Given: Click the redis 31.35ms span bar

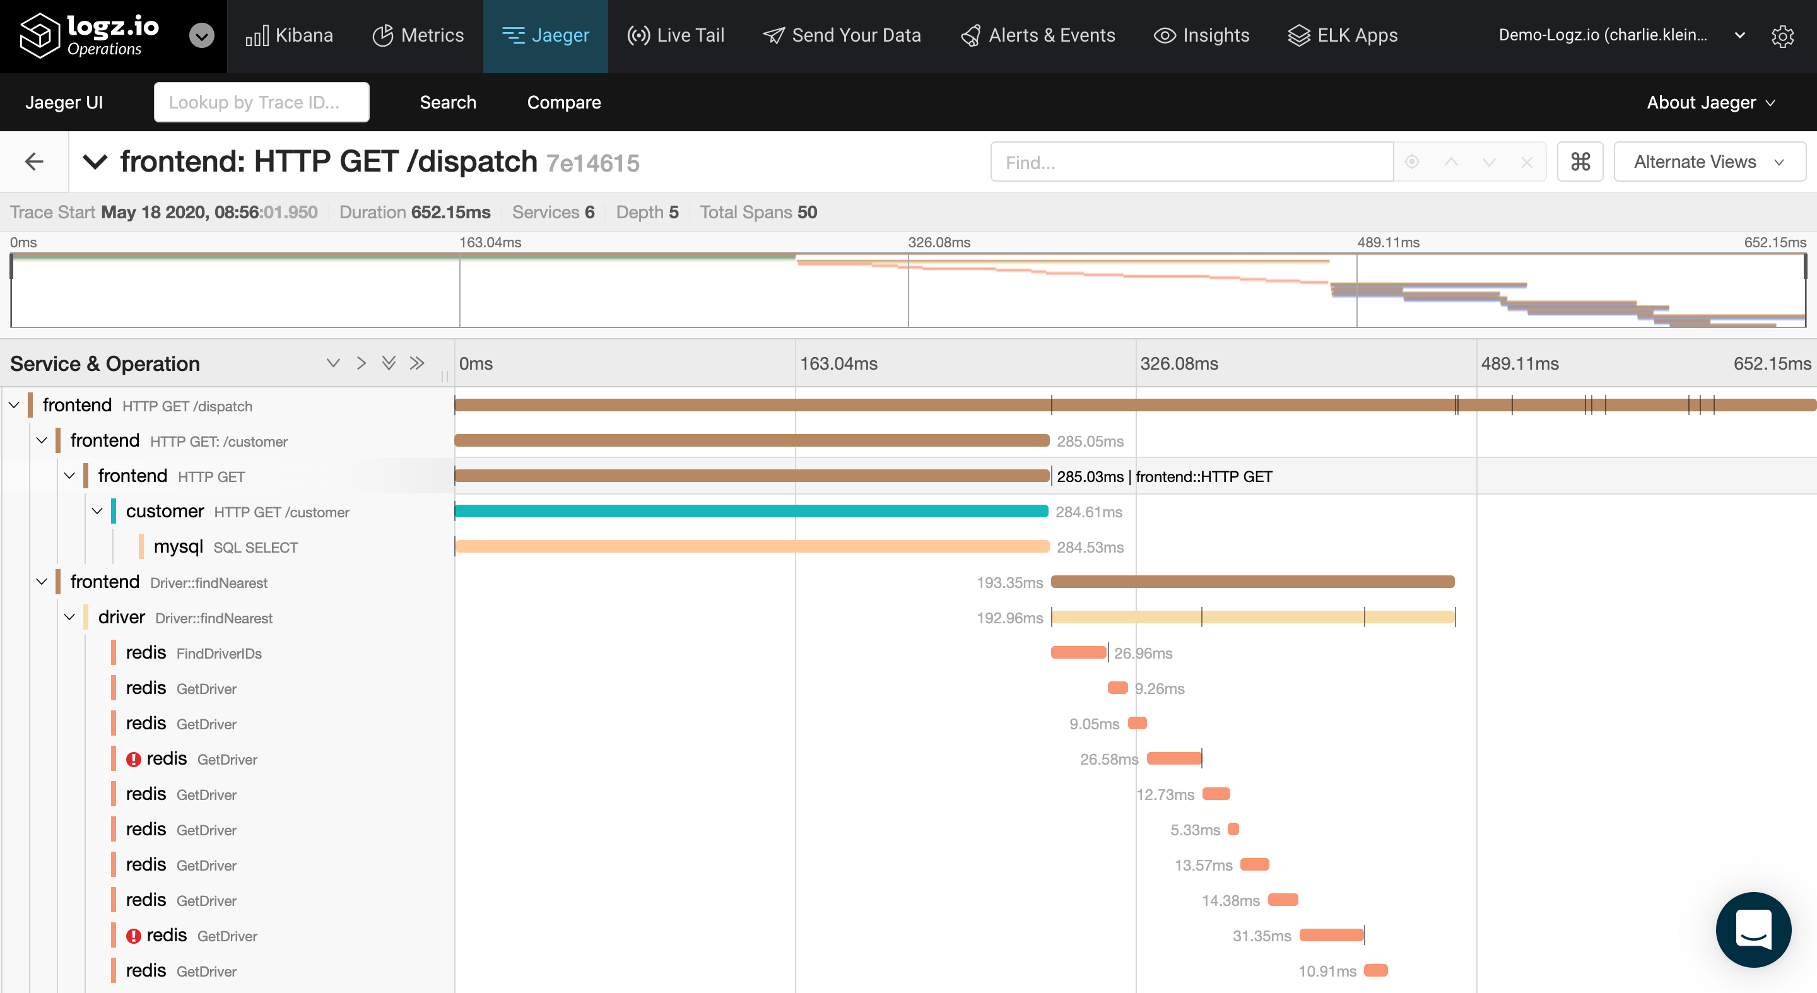Looking at the screenshot, I should [1332, 934].
